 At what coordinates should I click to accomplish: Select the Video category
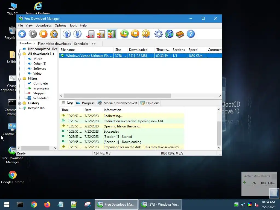point(37,74)
